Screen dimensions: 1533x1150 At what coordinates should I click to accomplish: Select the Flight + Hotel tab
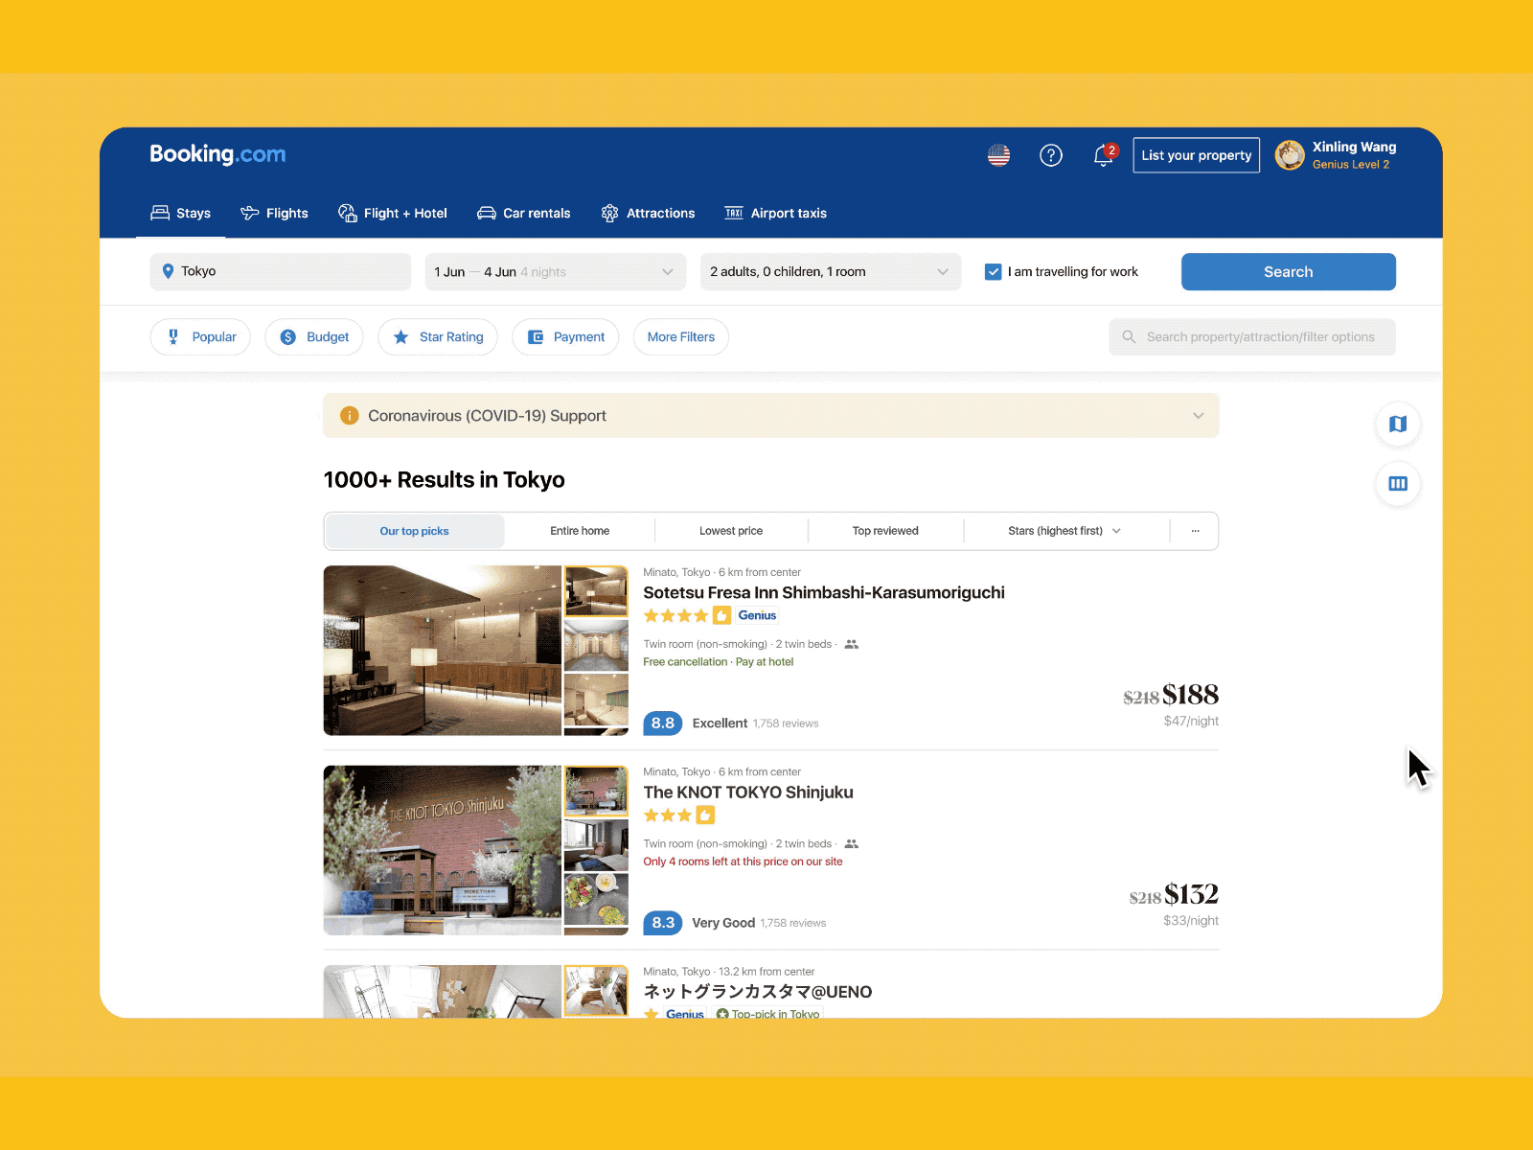point(393,213)
